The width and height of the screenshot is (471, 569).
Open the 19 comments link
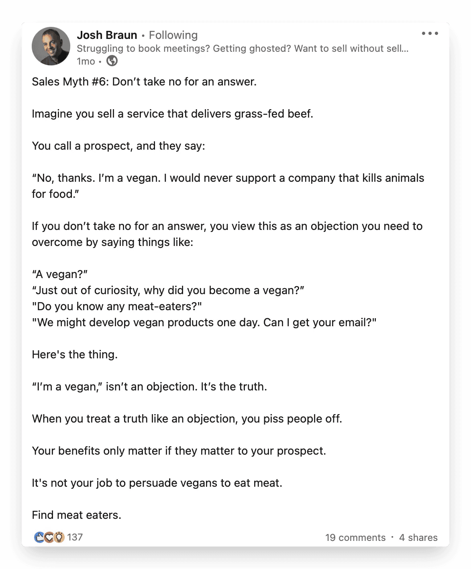point(355,538)
